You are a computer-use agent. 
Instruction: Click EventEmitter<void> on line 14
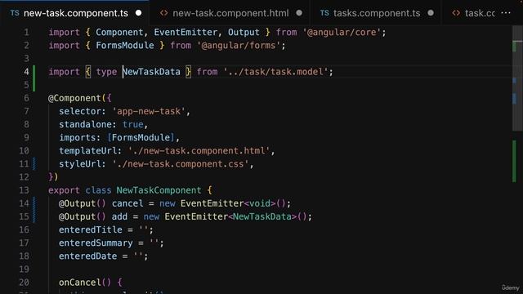[x=228, y=203]
